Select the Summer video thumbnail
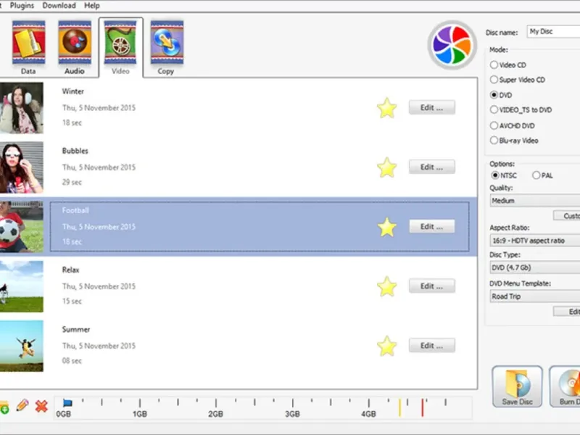Viewport: 580px width, 435px height. click(22, 346)
